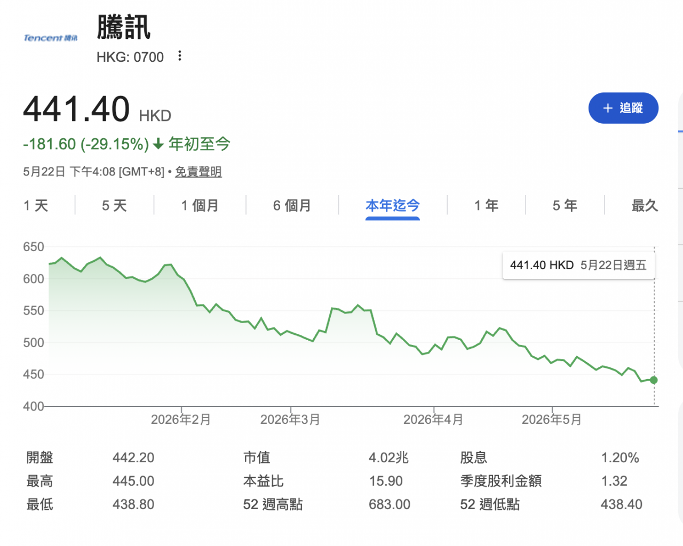This screenshot has width=683, height=546.
Task: Click the 季度股利金額 value 1.32
Action: click(614, 481)
